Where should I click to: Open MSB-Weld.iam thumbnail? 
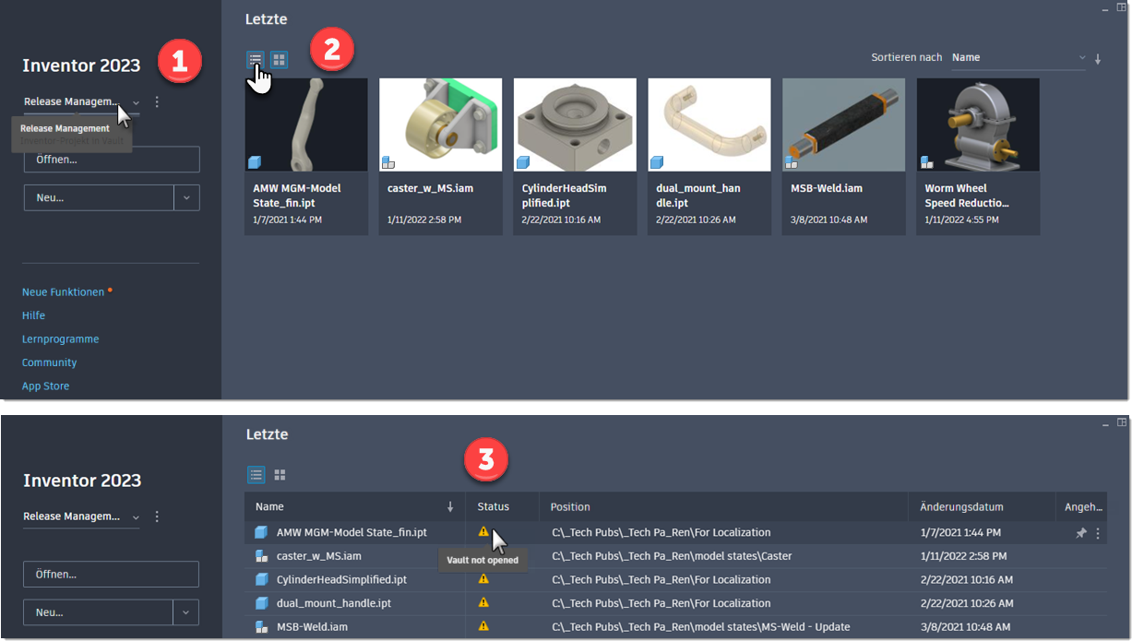click(843, 125)
